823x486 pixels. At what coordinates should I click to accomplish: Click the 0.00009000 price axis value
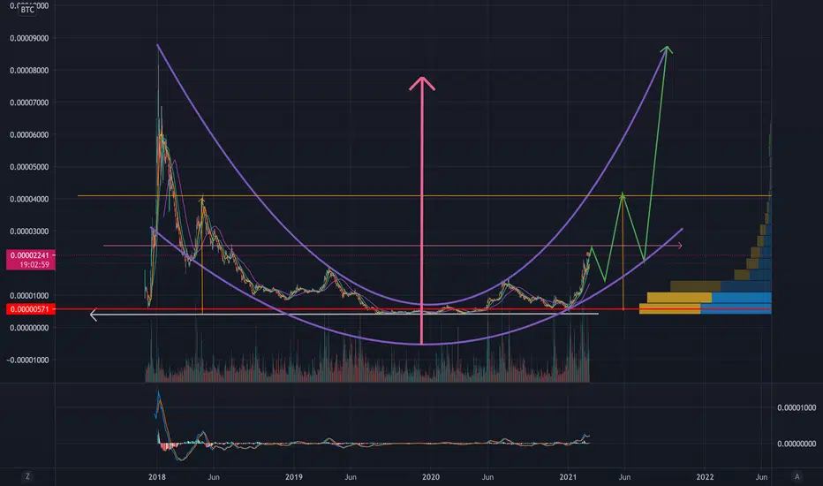29,38
